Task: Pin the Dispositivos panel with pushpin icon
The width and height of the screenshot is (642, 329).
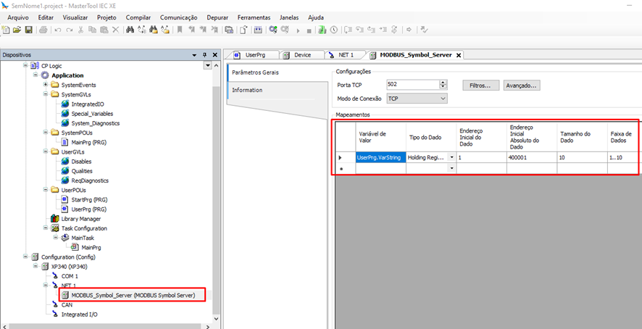Action: pos(204,55)
